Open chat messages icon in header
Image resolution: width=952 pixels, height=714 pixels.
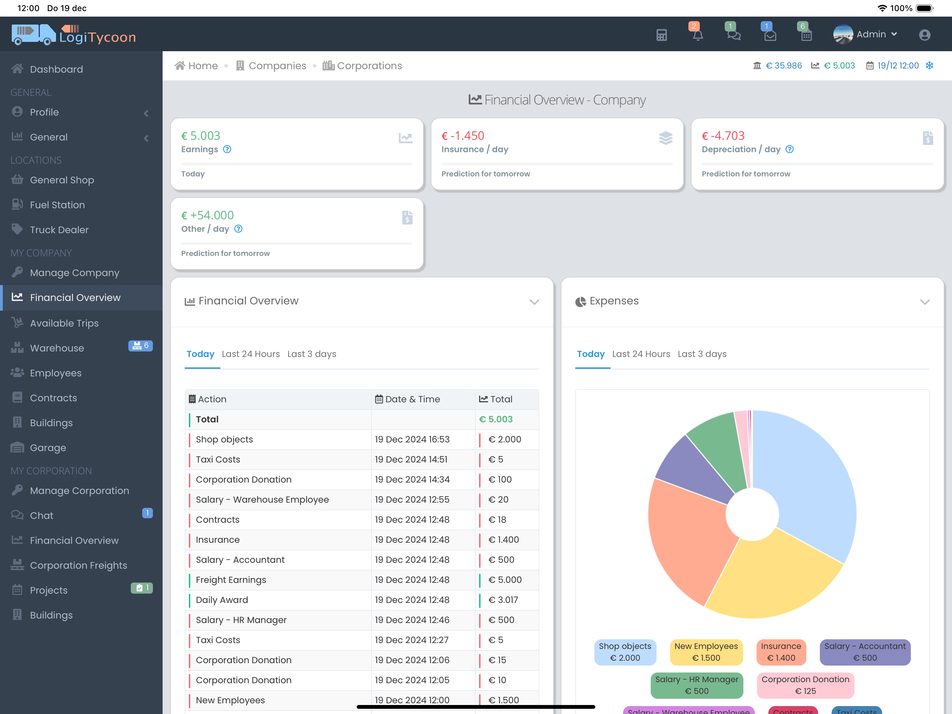(734, 35)
